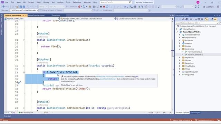
Task: Open the zoom level 130 % dropdown
Action: click(8, 113)
